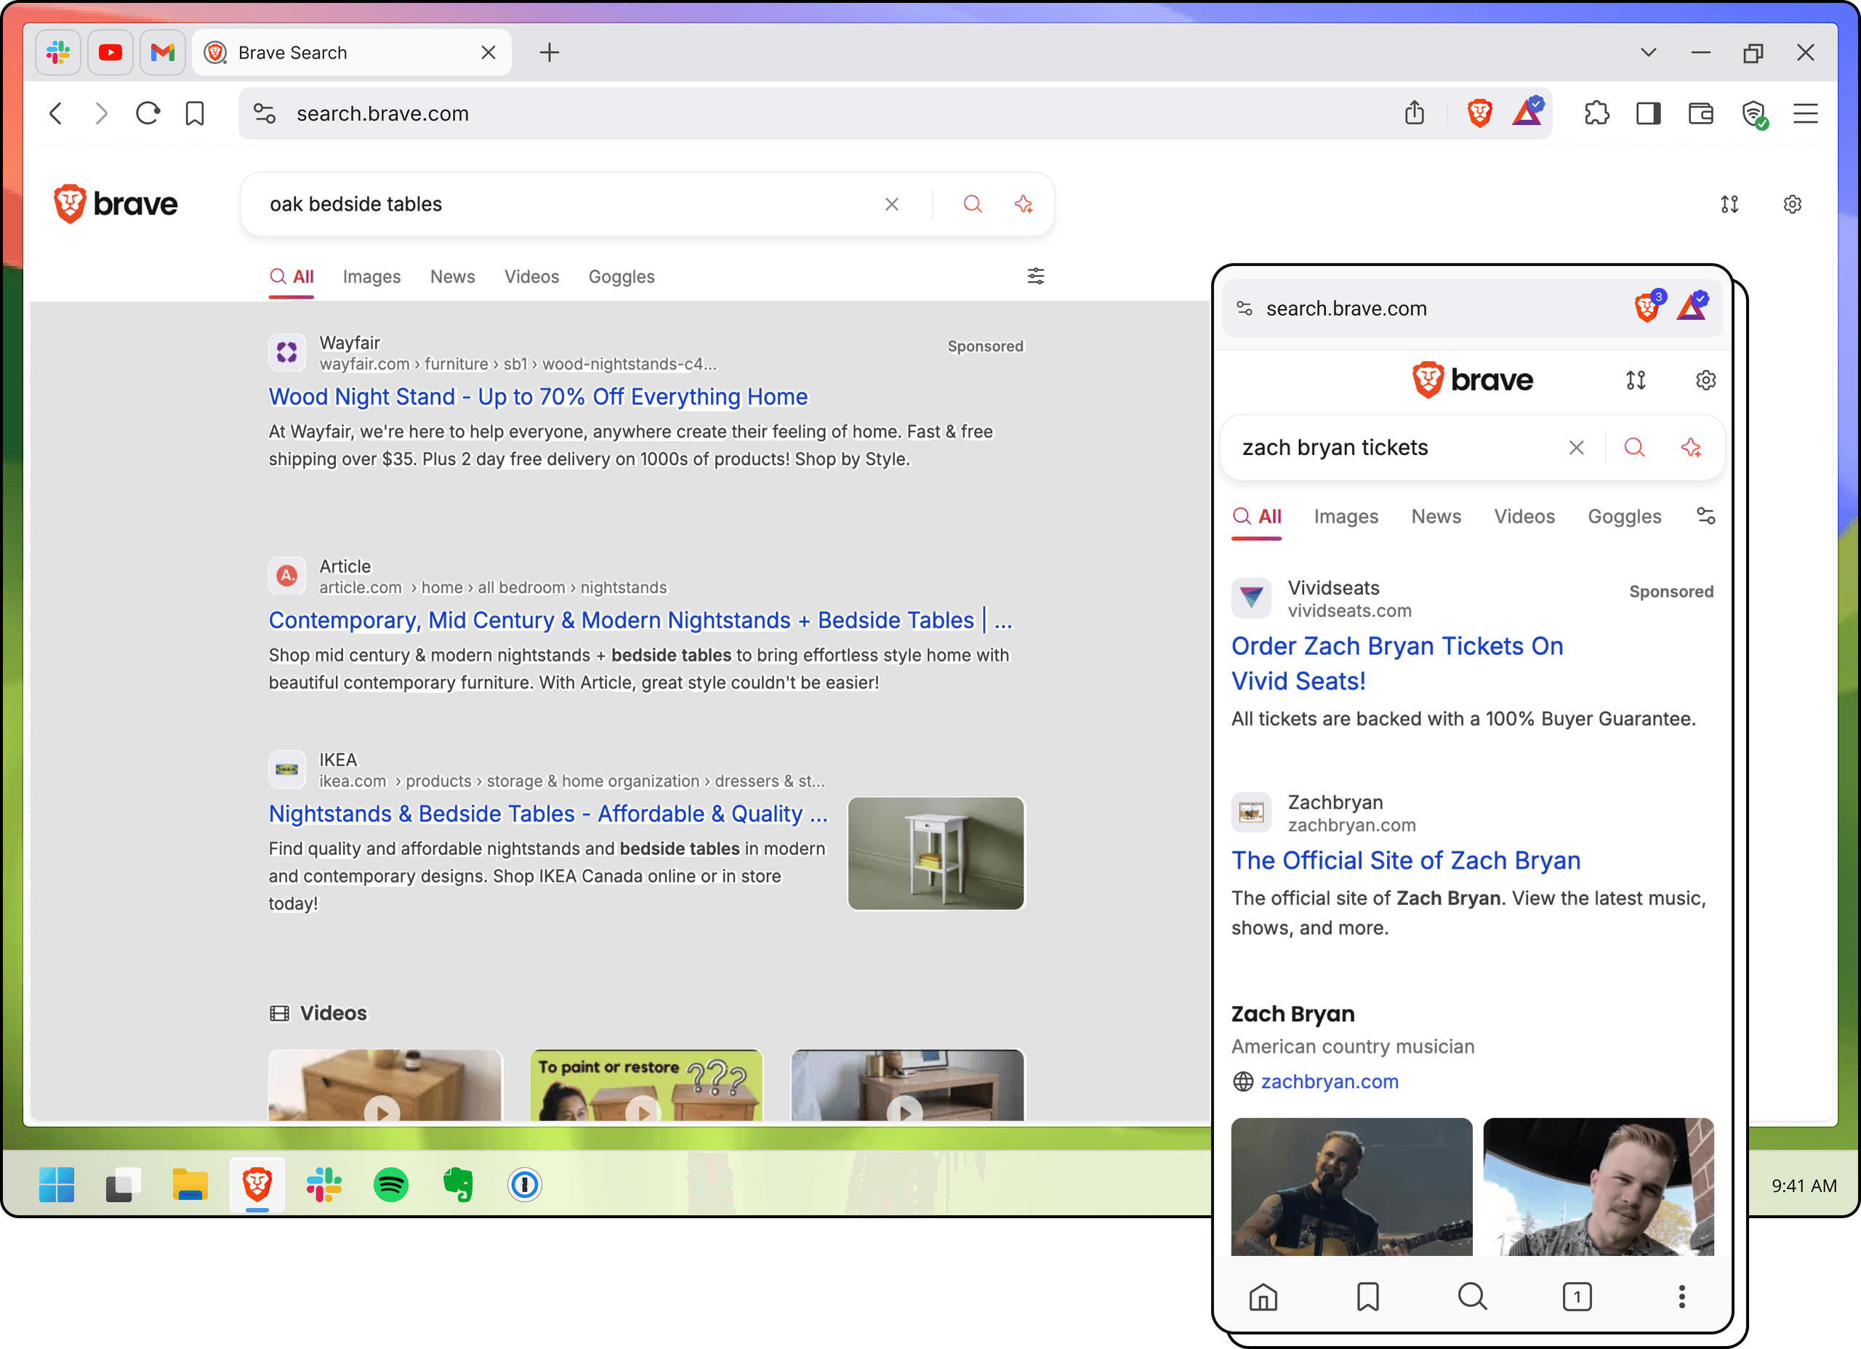Image resolution: width=1861 pixels, height=1349 pixels.
Task: Open 1Password from taskbar
Action: [525, 1184]
